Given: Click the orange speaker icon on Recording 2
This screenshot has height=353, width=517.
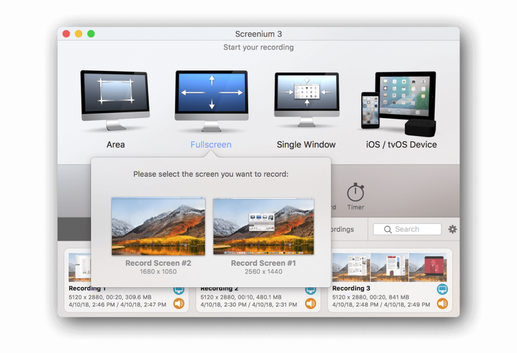Looking at the screenshot, I should pyautogui.click(x=310, y=303).
